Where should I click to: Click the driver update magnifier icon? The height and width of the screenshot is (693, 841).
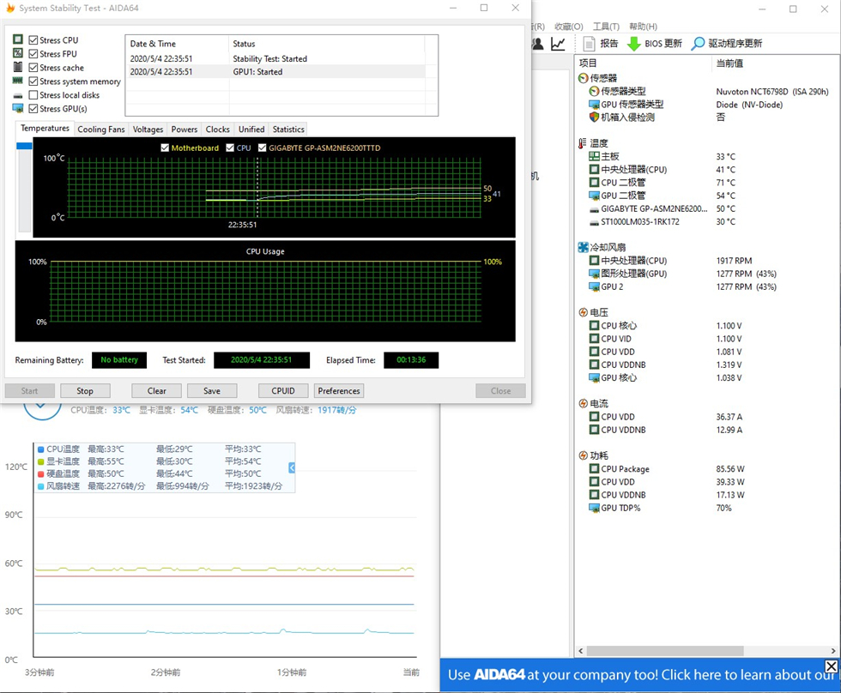click(x=698, y=44)
